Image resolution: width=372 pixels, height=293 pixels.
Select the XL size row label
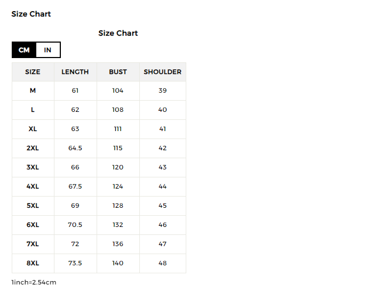pos(33,129)
